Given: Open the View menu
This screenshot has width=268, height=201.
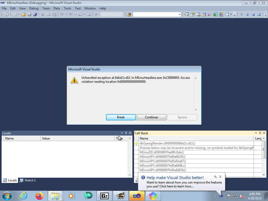Looking at the screenshot, I should pos(22,8).
